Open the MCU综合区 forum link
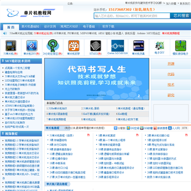The height and width of the screenshot is (191, 191). 153,33
